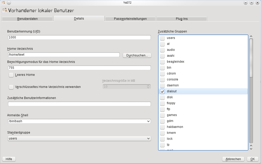Viewport: 261px width, 164px height.
Task: Uncheck the dialout group checkbox
Action: [162, 91]
